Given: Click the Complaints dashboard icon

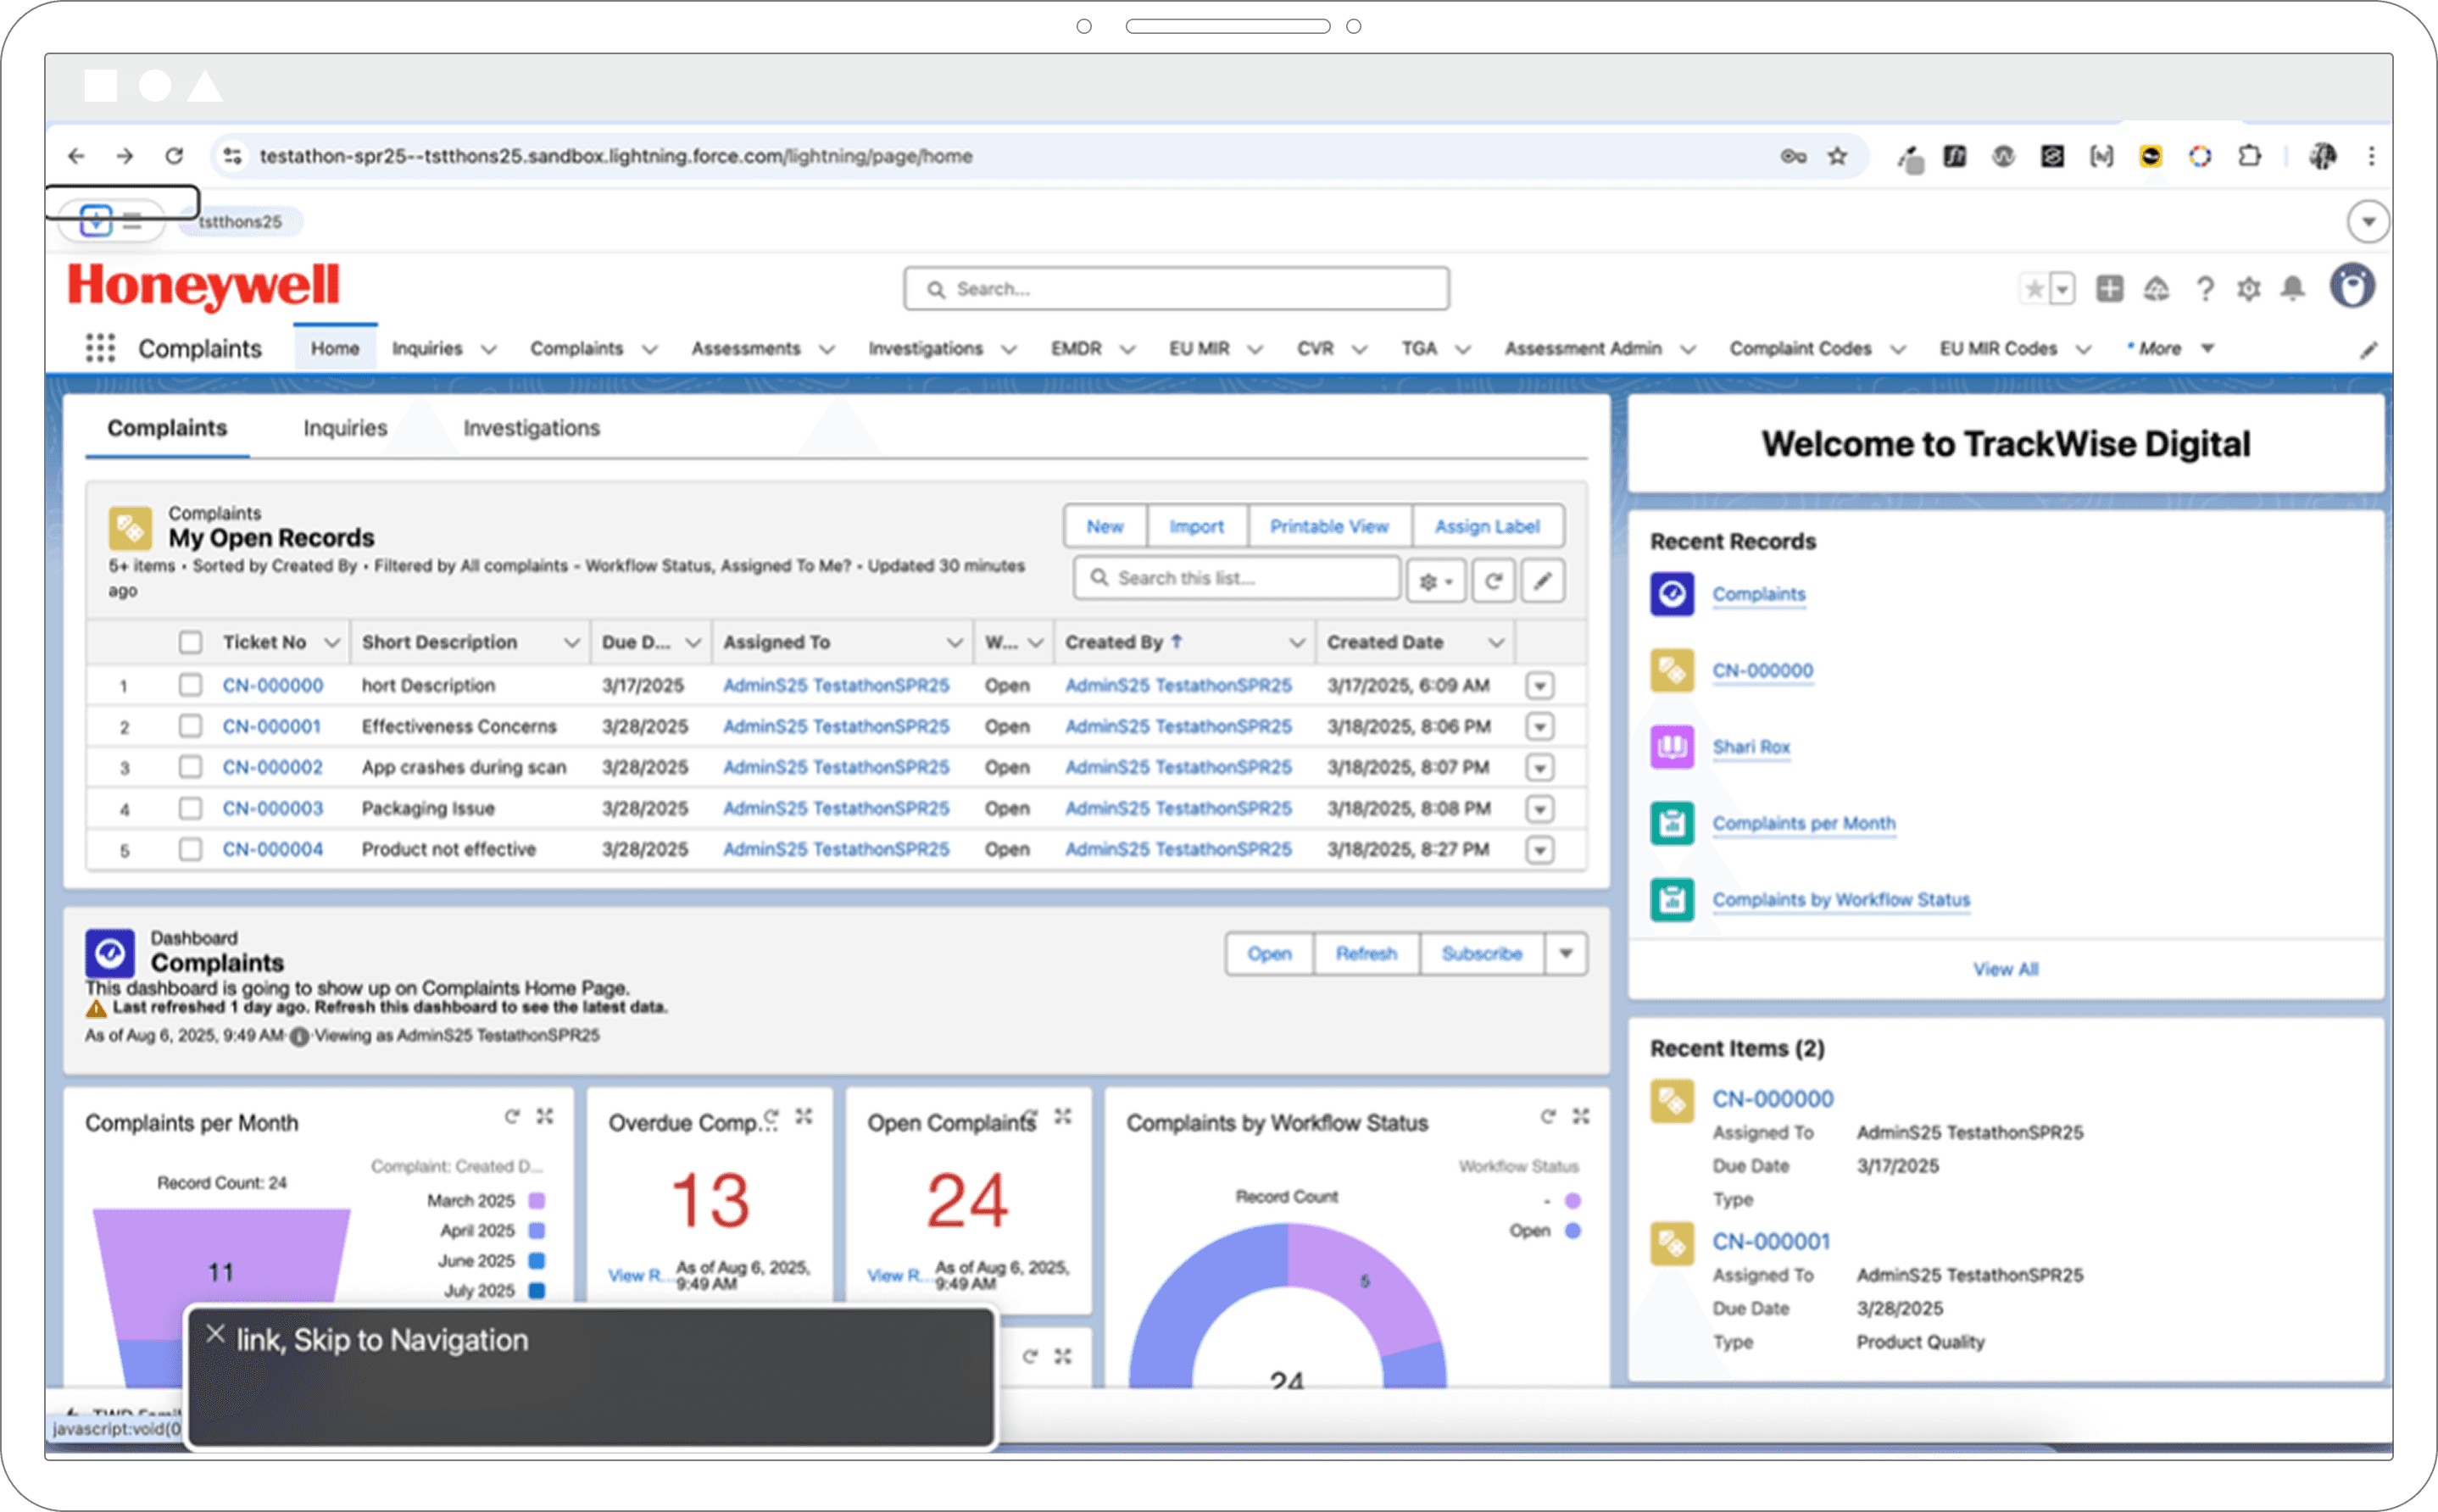Looking at the screenshot, I should click(x=109, y=953).
